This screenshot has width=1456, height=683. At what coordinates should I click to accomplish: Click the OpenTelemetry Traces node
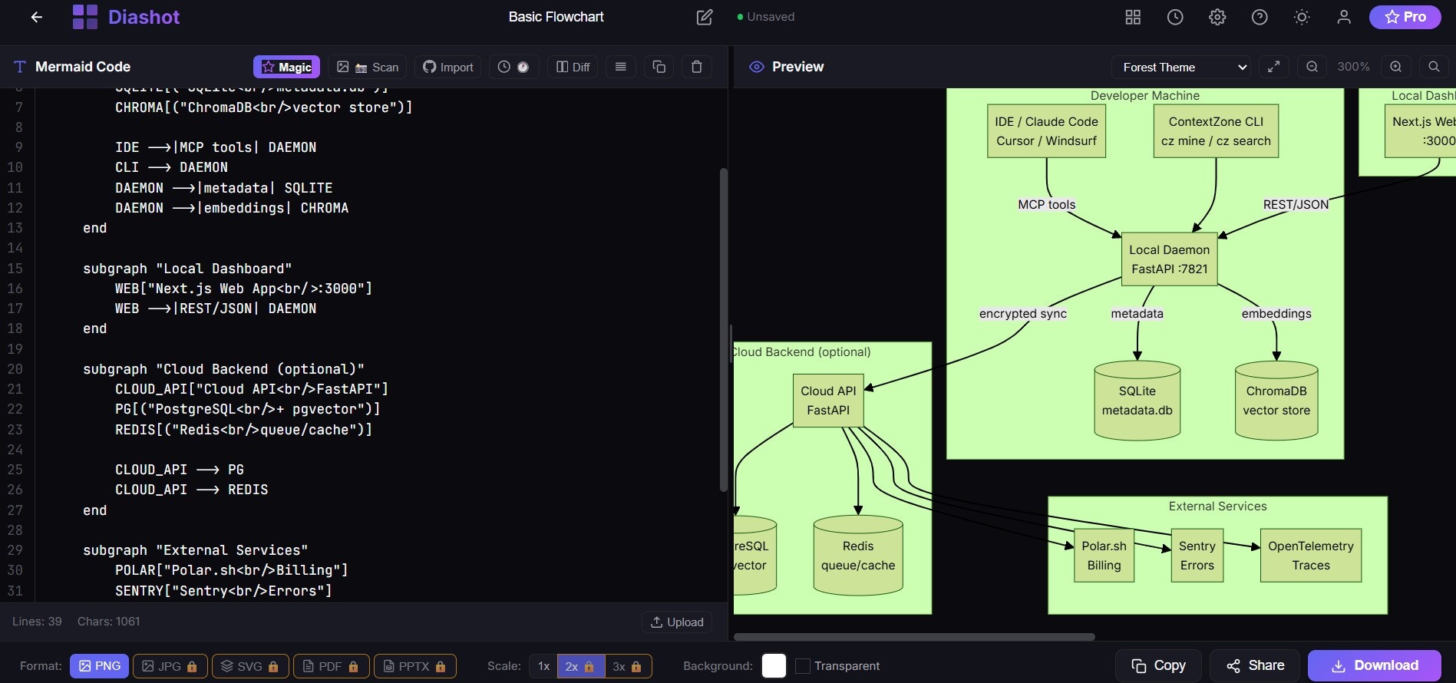[x=1311, y=556]
